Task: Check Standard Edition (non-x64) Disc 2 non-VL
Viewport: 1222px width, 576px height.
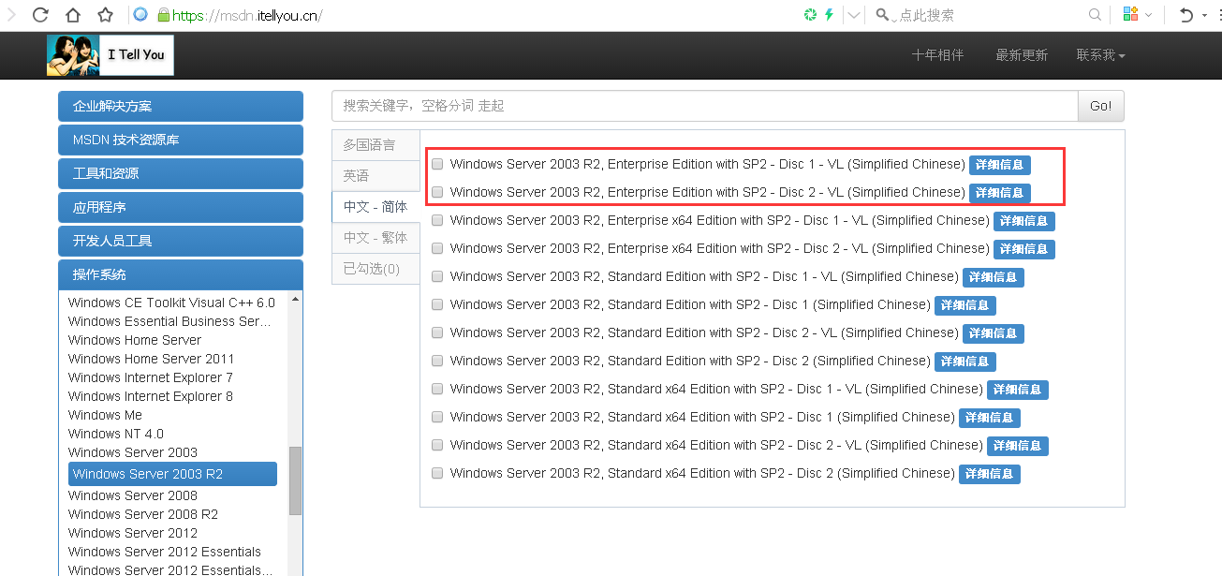Action: coord(437,362)
